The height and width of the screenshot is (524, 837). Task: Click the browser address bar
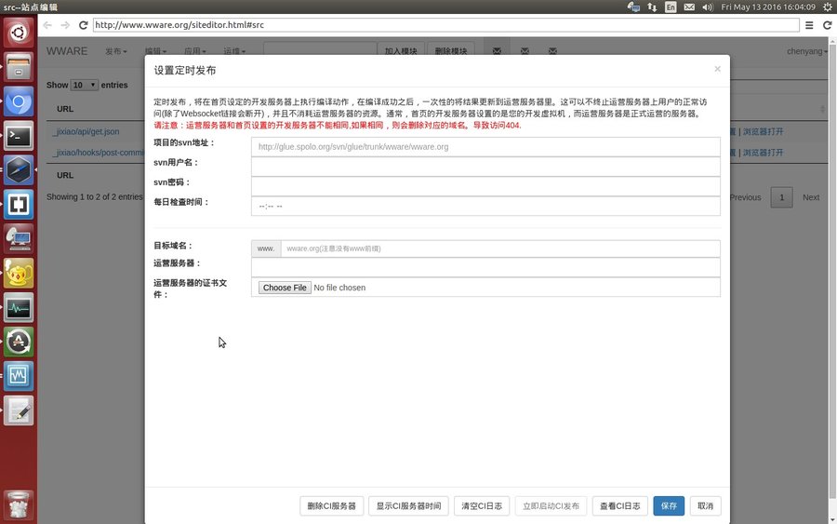(x=445, y=25)
